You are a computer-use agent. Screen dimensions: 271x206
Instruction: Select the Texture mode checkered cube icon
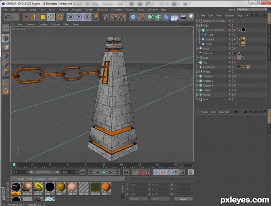[5, 47]
